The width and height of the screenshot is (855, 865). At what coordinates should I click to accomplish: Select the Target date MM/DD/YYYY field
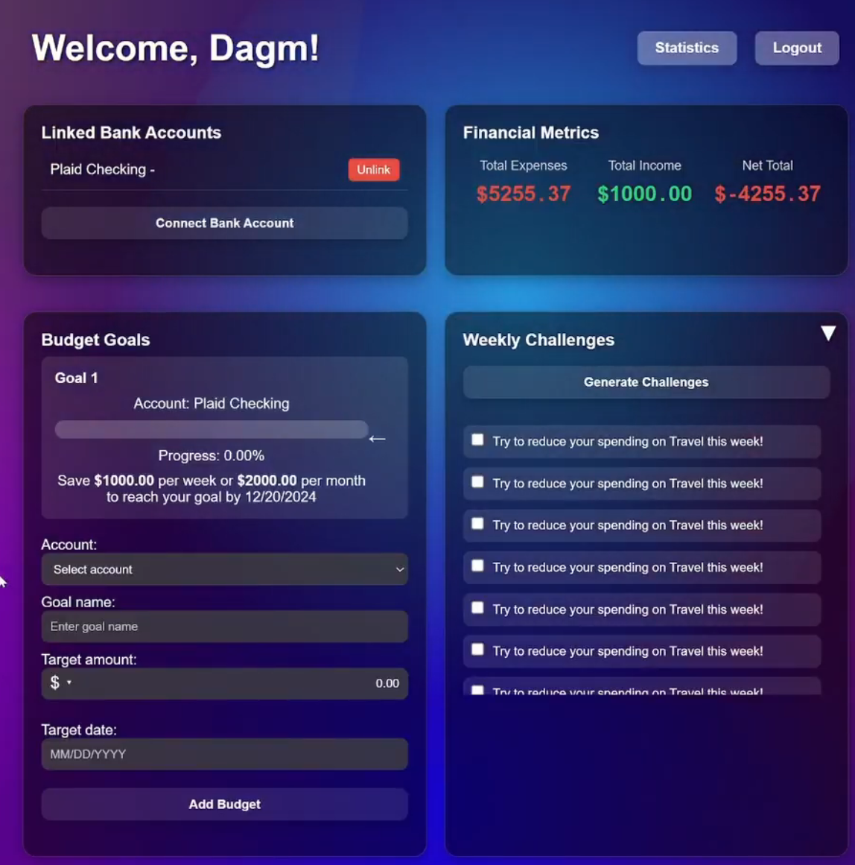coord(224,754)
